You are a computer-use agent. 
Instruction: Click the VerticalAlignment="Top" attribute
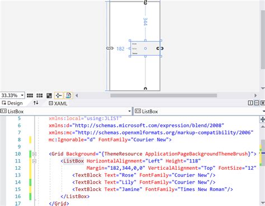(182, 168)
